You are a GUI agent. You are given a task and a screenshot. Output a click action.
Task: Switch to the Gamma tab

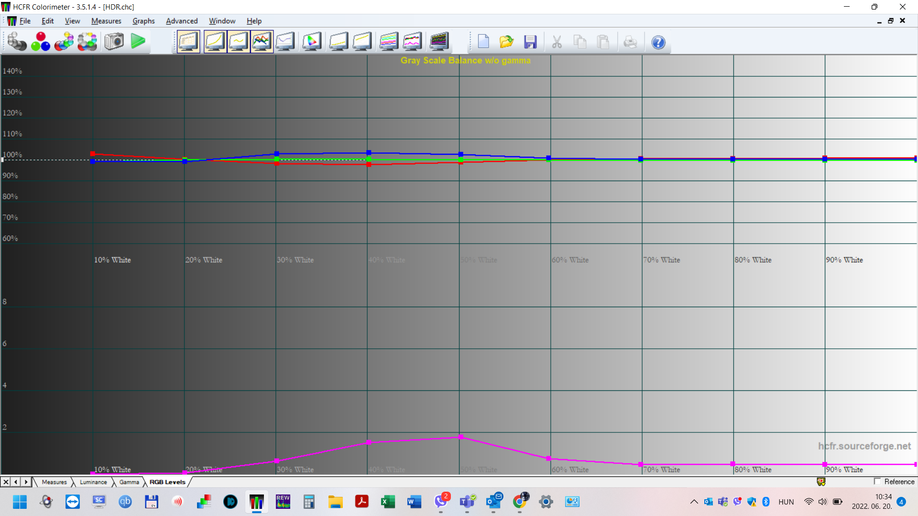pyautogui.click(x=129, y=482)
